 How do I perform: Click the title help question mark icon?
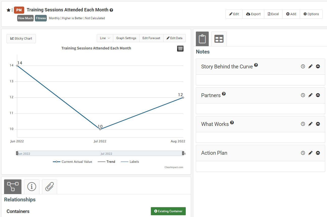[x=111, y=10]
